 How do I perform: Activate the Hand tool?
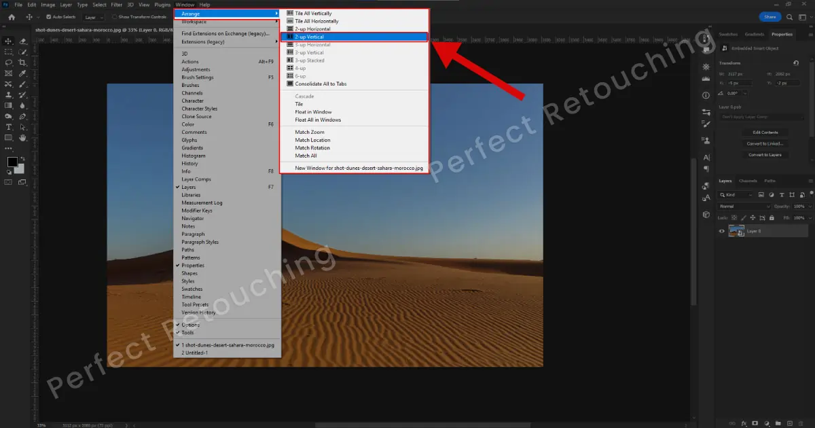[22, 138]
